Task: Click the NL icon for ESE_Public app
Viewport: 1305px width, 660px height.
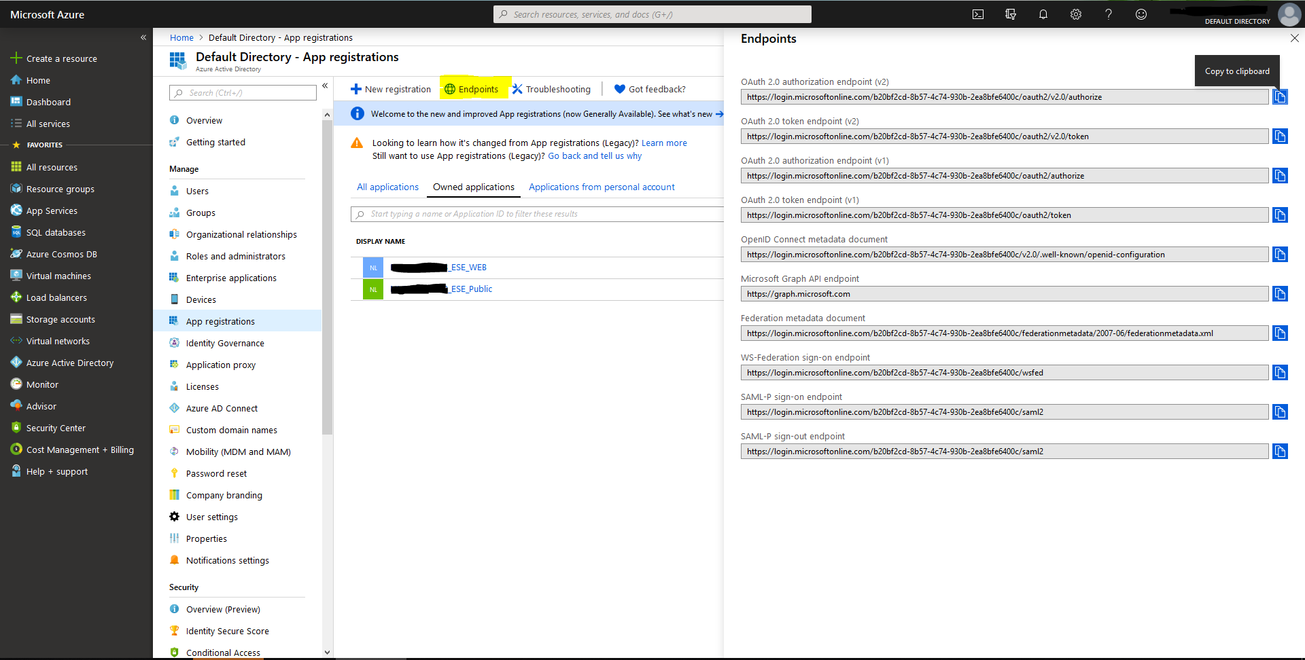Action: click(373, 289)
